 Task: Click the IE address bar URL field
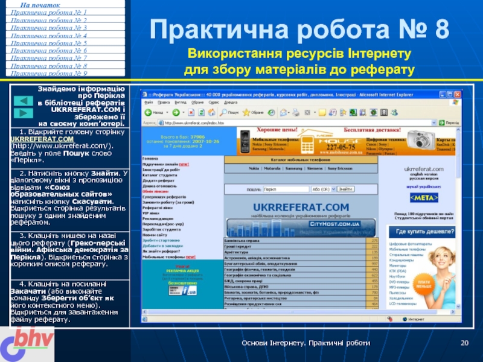point(297,123)
